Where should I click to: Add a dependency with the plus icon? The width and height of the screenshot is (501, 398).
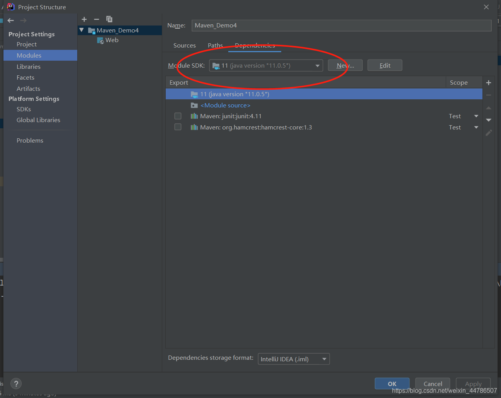[x=489, y=83]
